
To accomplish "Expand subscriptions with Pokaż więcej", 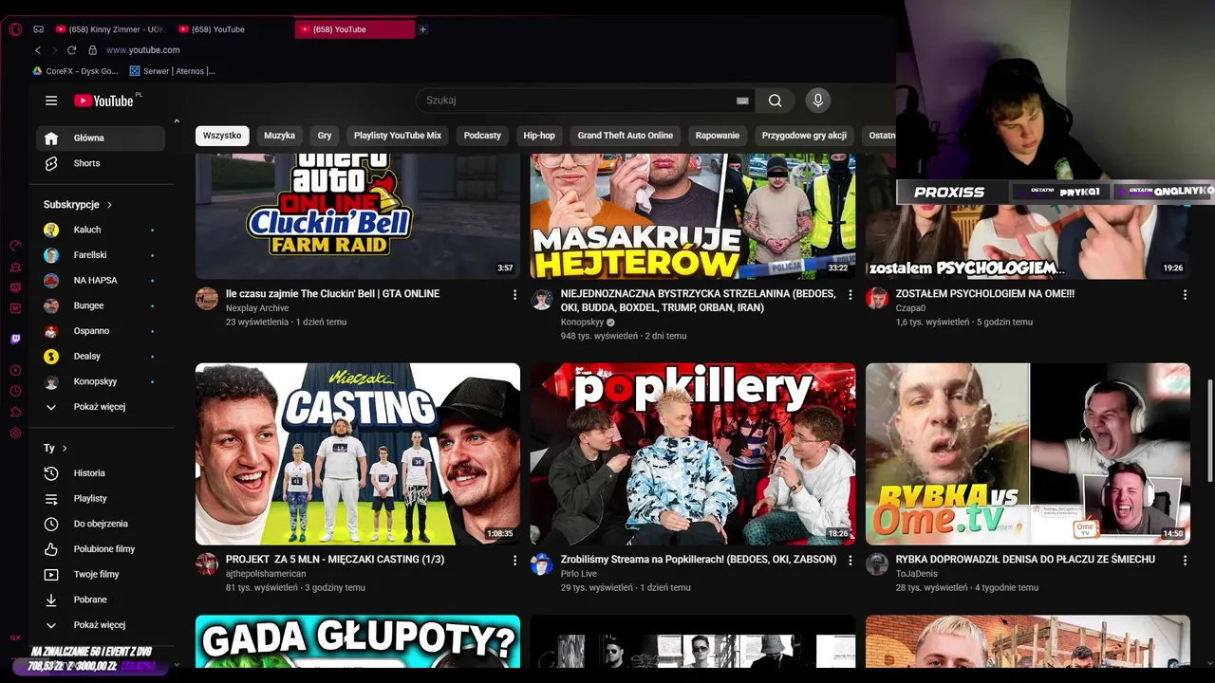I will 101,407.
